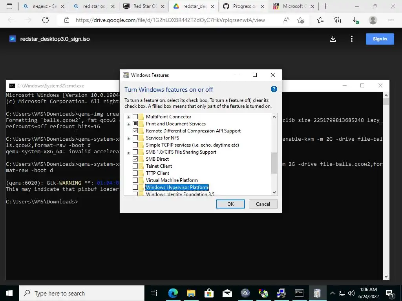Add this page to favorites star icon
The height and width of the screenshot is (301, 402).
[300, 20]
